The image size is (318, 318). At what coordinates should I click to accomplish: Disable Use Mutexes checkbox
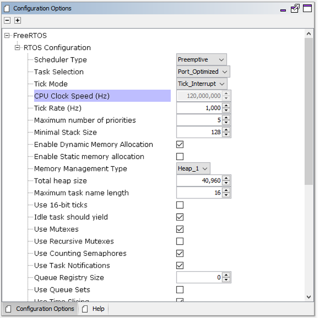(x=180, y=229)
